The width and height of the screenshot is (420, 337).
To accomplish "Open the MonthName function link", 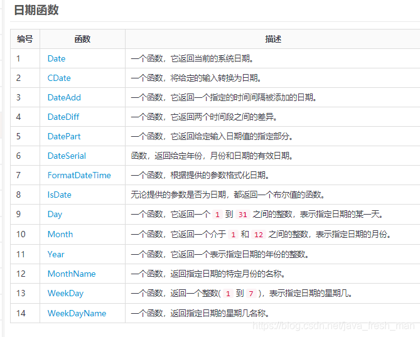I will 72,274.
